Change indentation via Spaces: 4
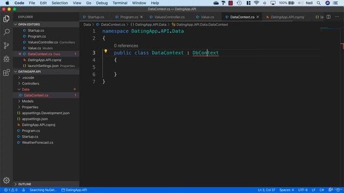This screenshot has height=193, width=344. click(x=286, y=190)
